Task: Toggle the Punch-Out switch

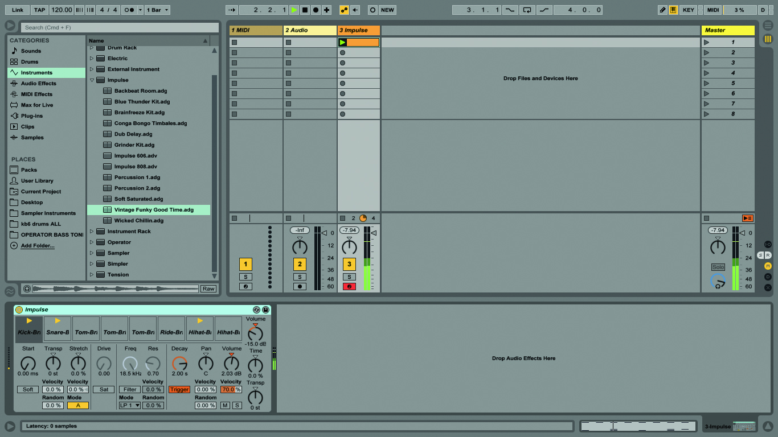Action: tap(545, 10)
